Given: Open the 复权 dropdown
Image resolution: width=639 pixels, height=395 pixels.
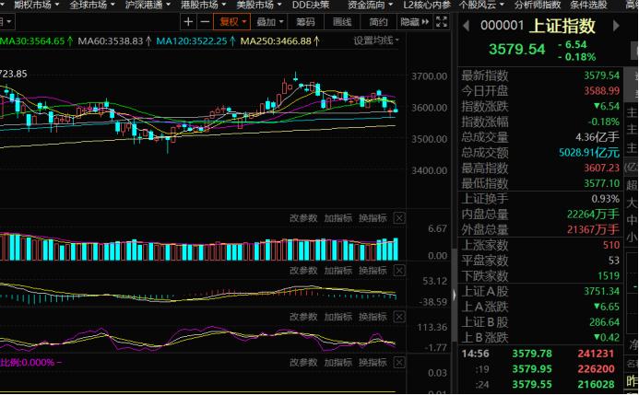Looking at the screenshot, I should [x=231, y=22].
